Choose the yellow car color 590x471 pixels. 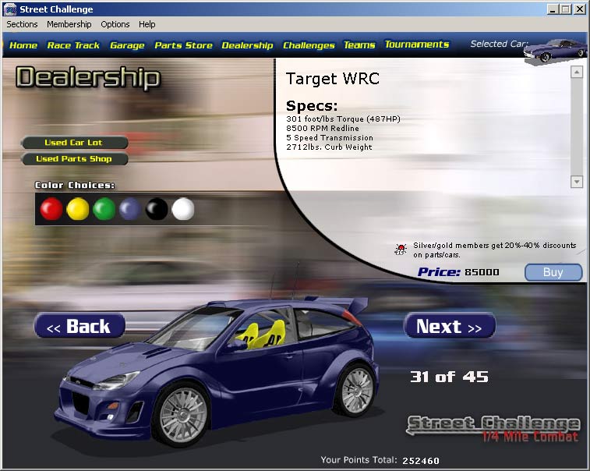click(77, 209)
